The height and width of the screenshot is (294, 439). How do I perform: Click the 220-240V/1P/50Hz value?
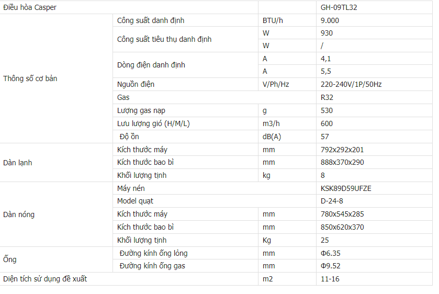(351, 84)
